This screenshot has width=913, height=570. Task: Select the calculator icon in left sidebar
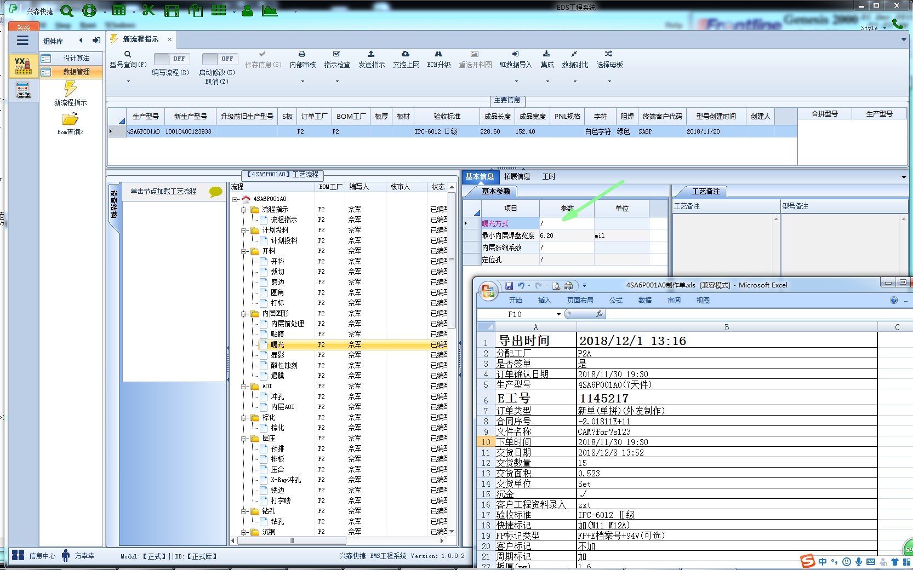click(23, 90)
